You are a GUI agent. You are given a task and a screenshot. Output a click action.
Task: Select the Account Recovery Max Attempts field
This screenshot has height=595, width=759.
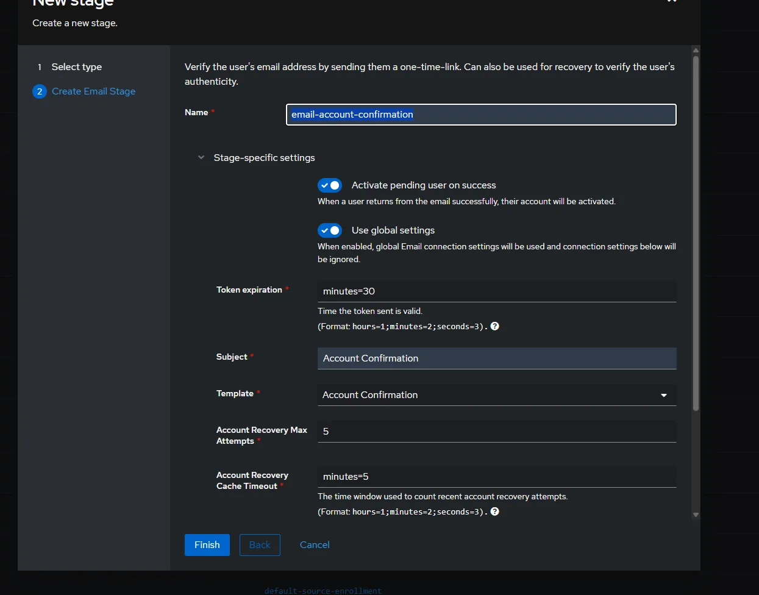pos(496,432)
